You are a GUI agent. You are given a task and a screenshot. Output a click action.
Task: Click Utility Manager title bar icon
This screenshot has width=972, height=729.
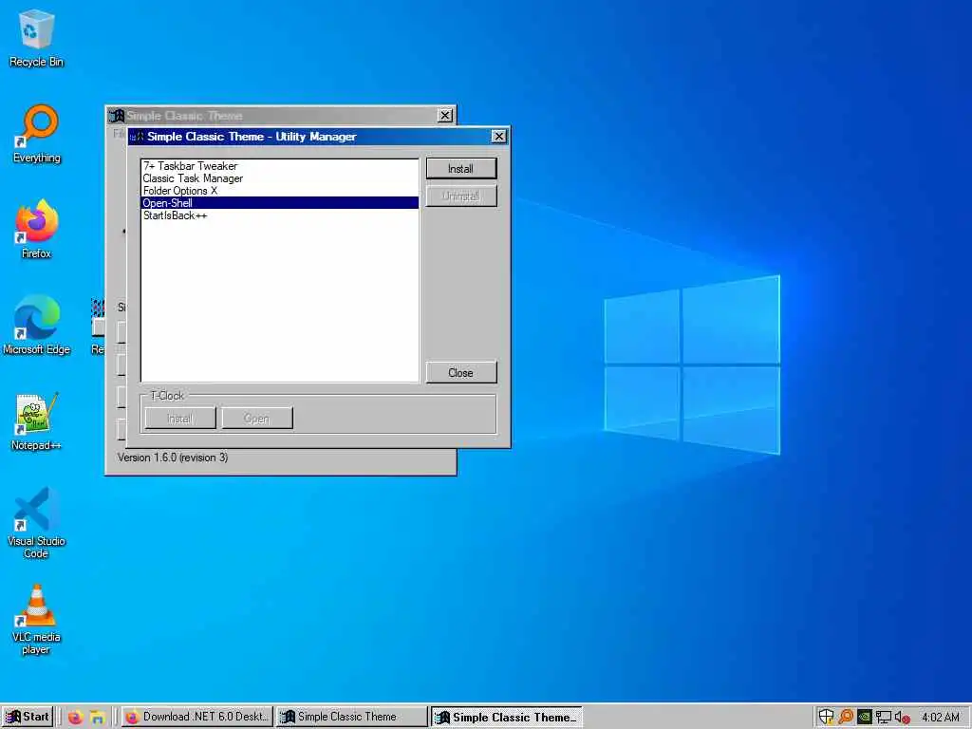(x=138, y=137)
